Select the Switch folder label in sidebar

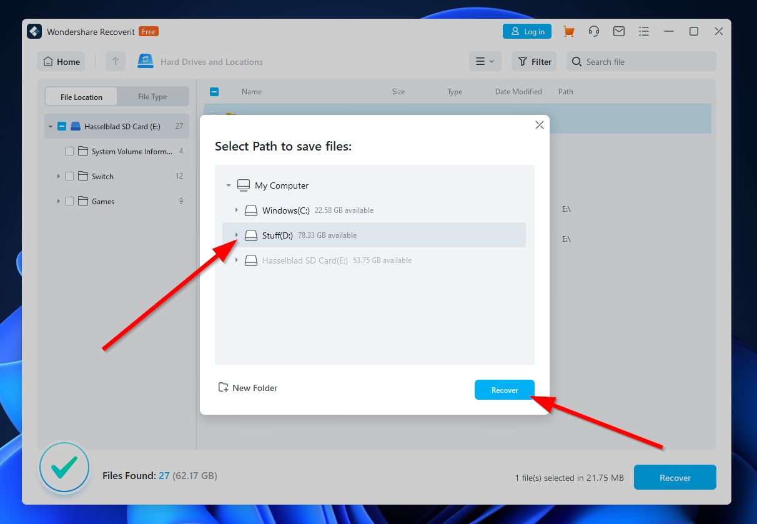click(102, 176)
